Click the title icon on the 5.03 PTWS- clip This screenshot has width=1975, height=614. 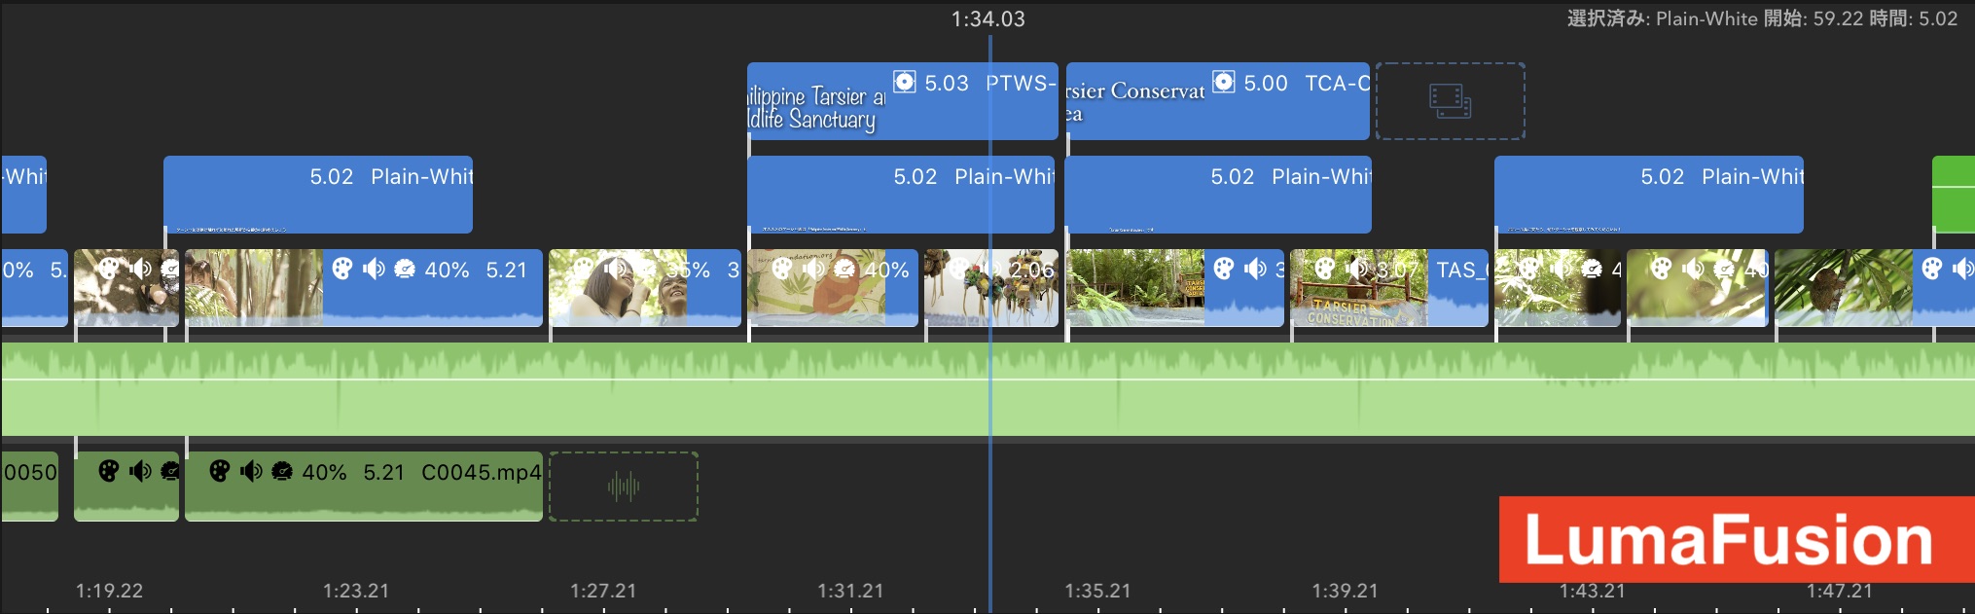(x=905, y=82)
